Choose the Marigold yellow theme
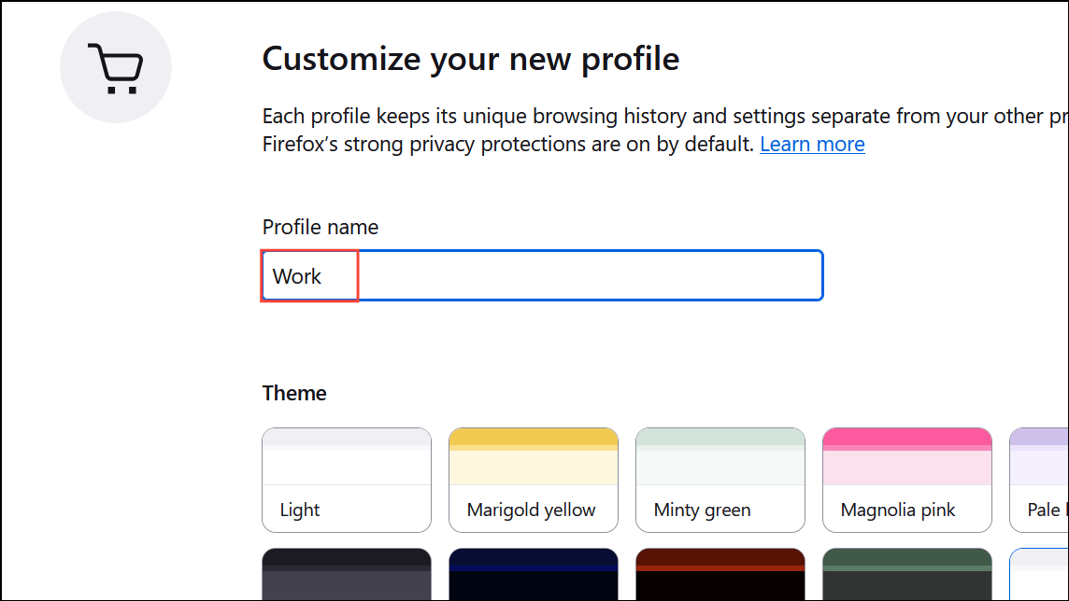This screenshot has height=601, width=1069. pos(533,480)
